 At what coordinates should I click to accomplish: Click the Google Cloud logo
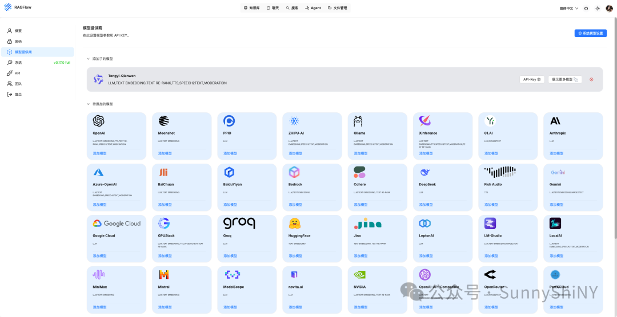click(117, 223)
